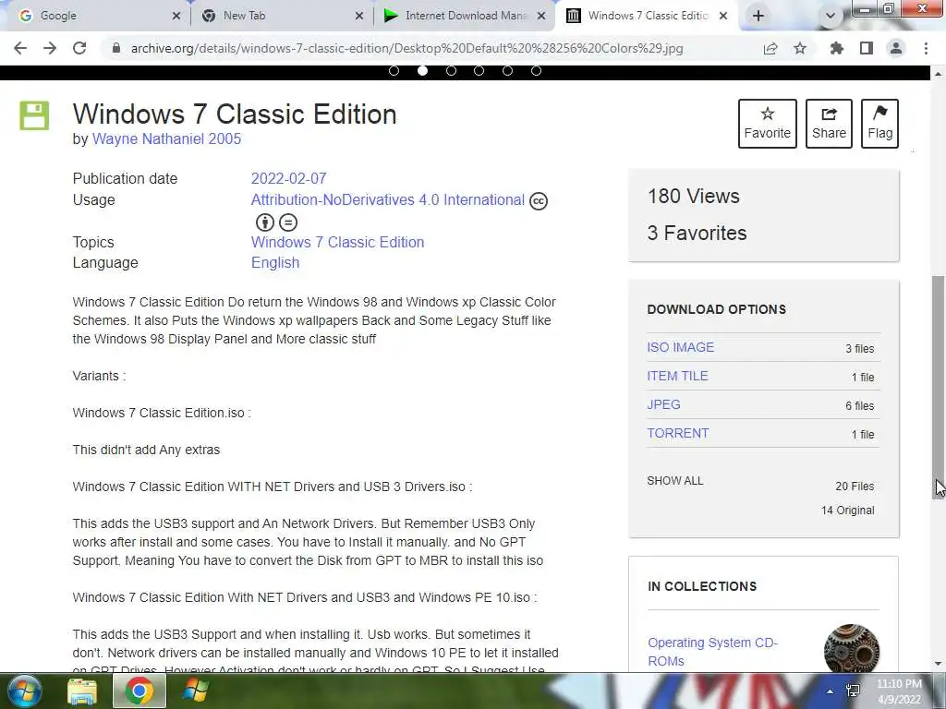
Task: Select the fifth carousel dot
Action: click(507, 70)
